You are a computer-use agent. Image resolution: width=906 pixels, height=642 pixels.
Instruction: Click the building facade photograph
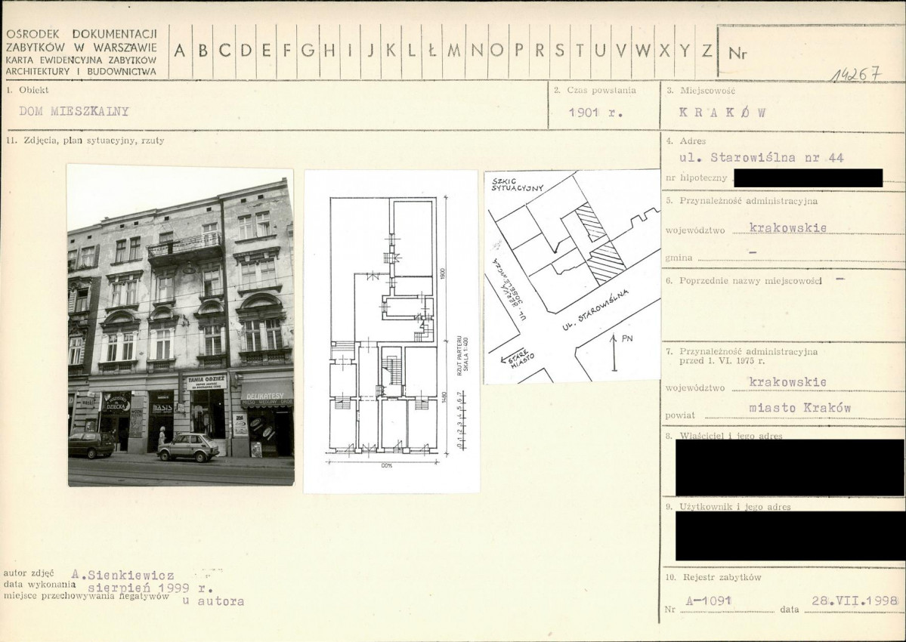(x=181, y=325)
